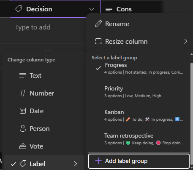Select the Progress label group
The height and width of the screenshot is (170, 193).
pyautogui.click(x=139, y=69)
